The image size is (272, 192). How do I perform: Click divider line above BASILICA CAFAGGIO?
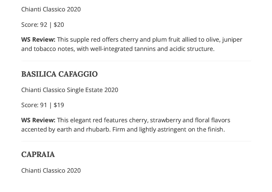tap(136, 61)
